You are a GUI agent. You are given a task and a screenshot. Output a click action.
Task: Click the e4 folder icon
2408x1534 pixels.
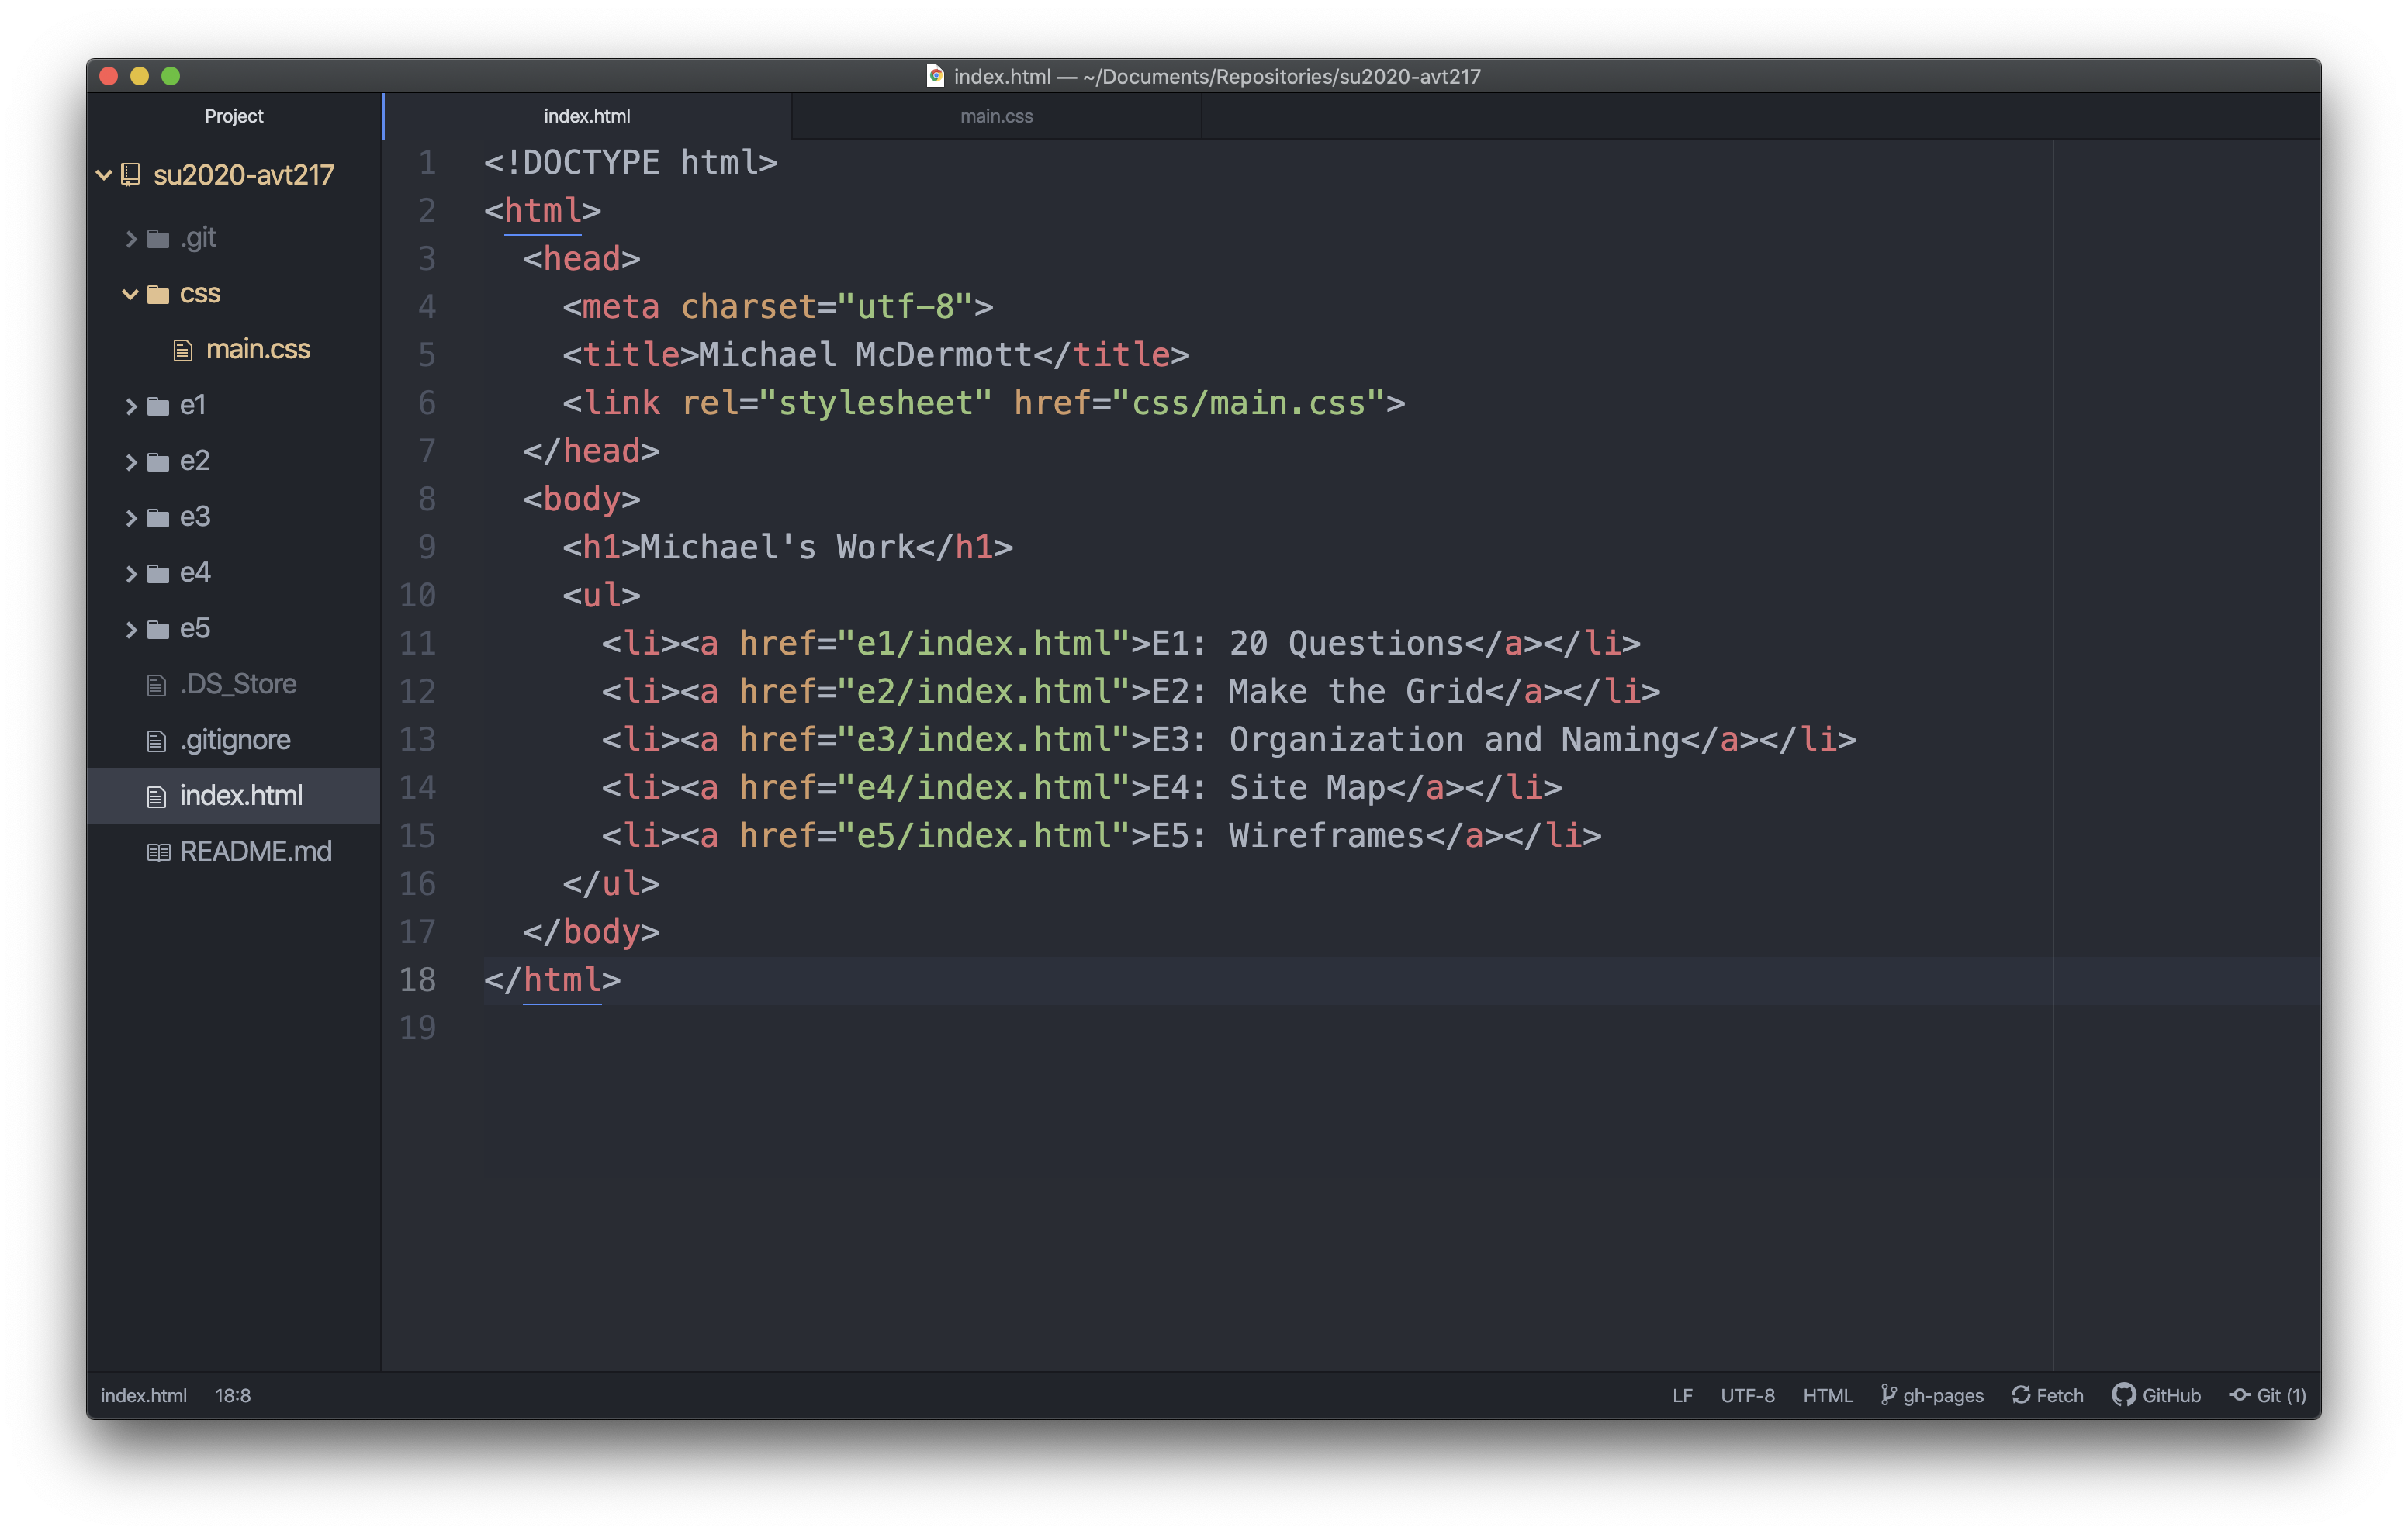158,574
